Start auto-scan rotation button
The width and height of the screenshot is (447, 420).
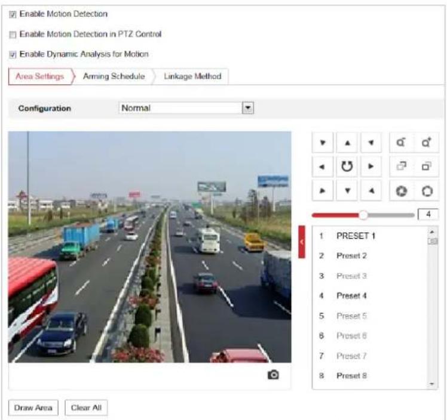[x=347, y=166]
